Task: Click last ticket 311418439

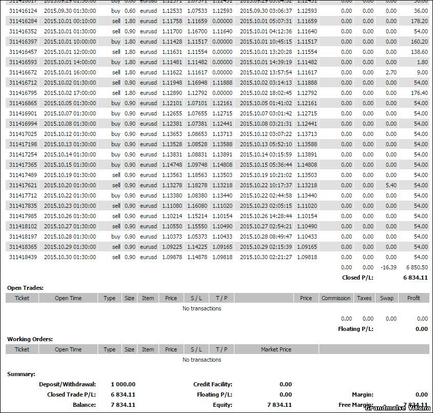Action: click(23, 257)
